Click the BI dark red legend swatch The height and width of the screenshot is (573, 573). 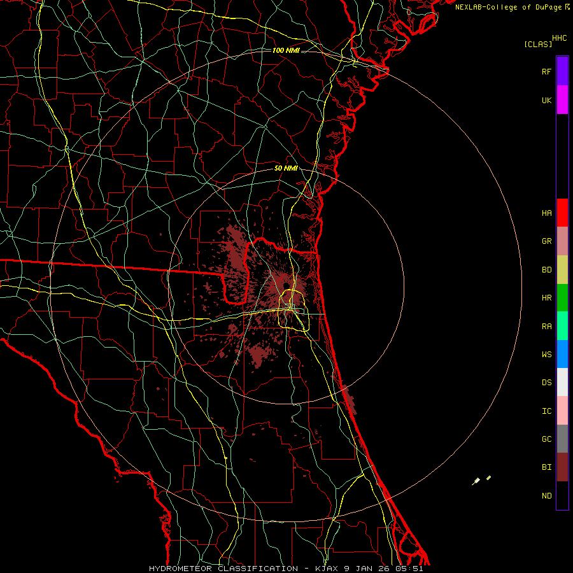pyautogui.click(x=562, y=467)
